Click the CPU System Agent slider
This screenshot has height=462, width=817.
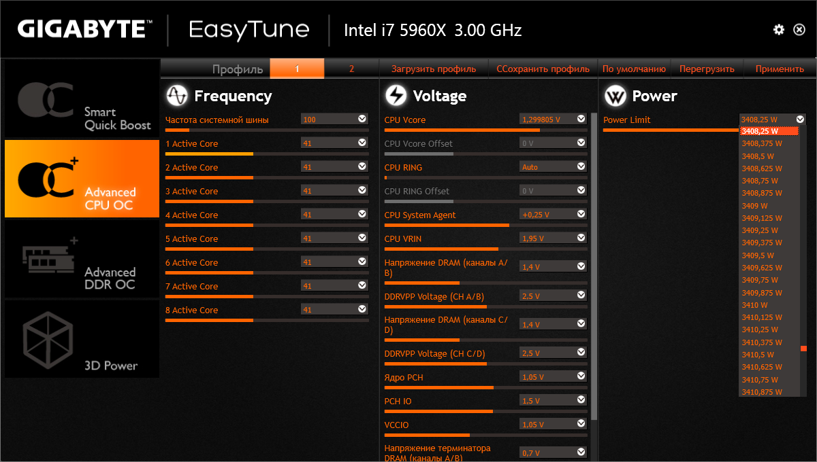pos(485,225)
